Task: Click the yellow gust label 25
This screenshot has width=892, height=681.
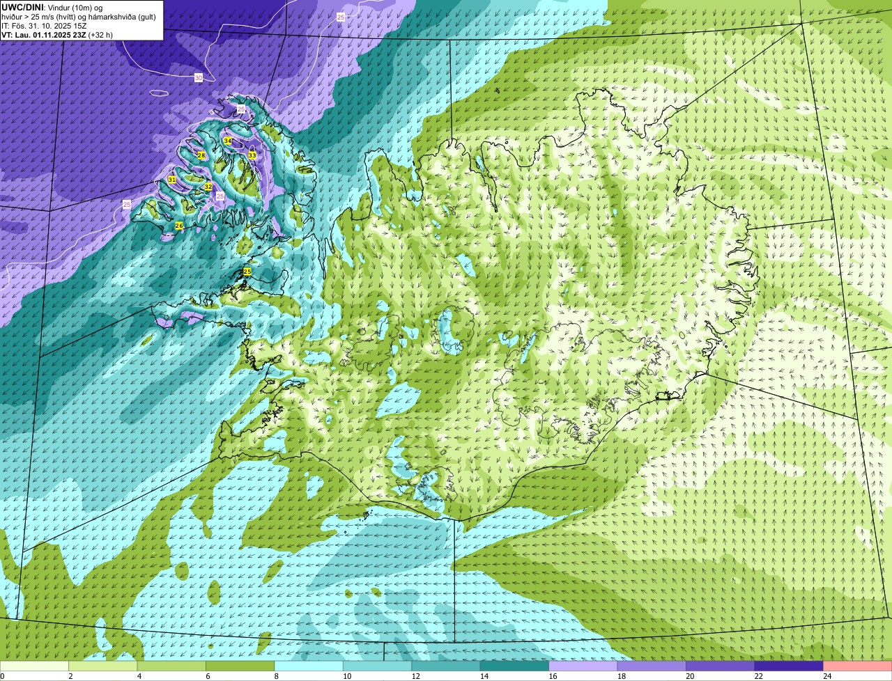Action: click(247, 271)
